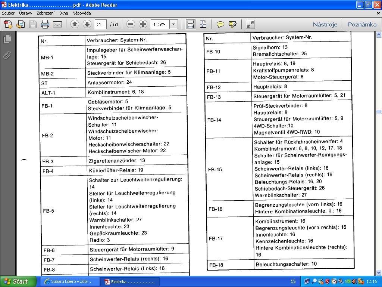Open the zoom level dropdown arrow
The image size is (382, 287).
[x=174, y=24]
